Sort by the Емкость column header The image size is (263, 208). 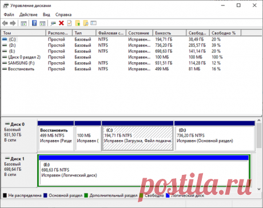(170, 33)
